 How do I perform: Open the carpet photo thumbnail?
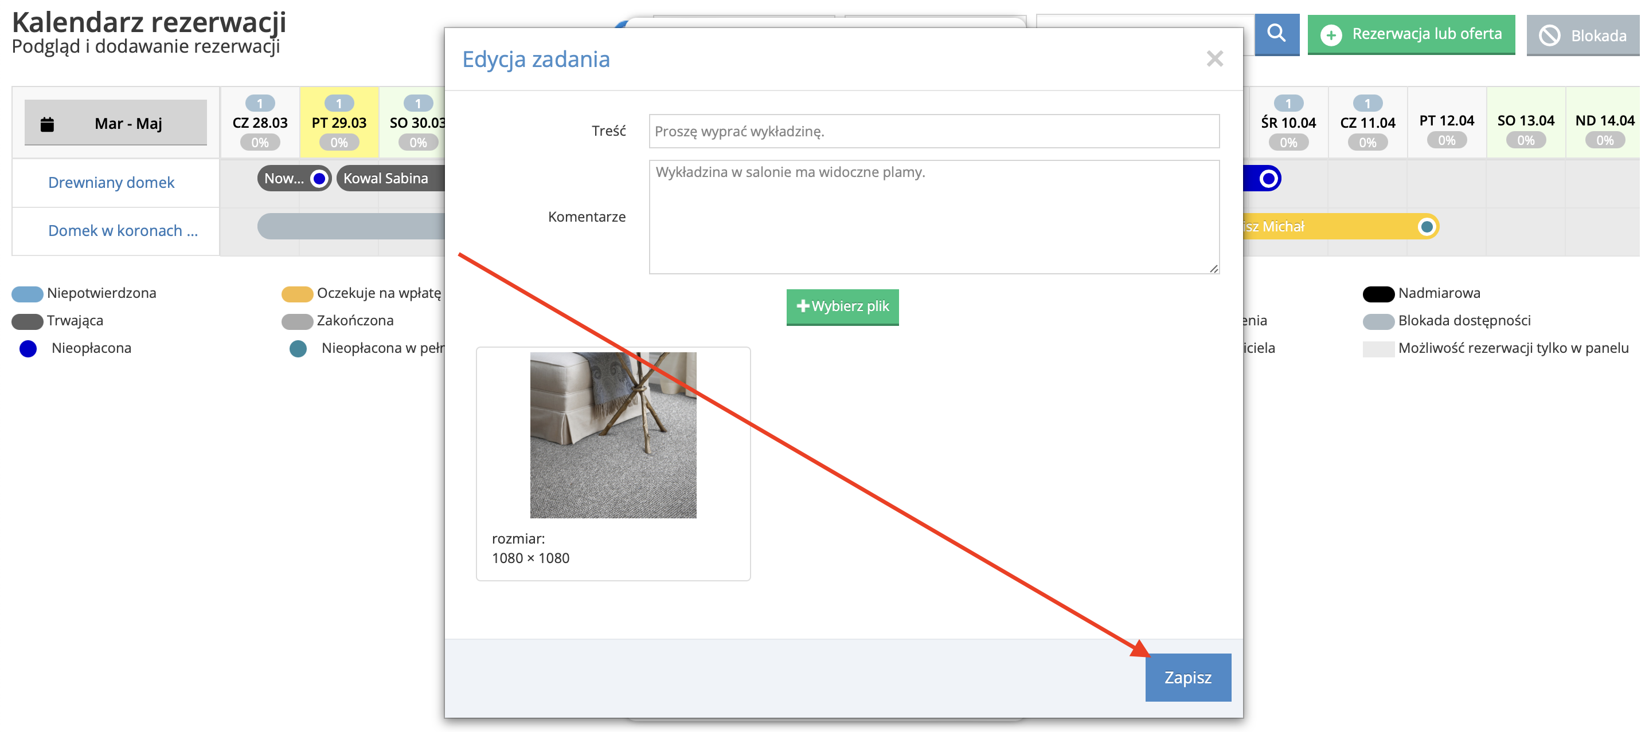coord(612,435)
